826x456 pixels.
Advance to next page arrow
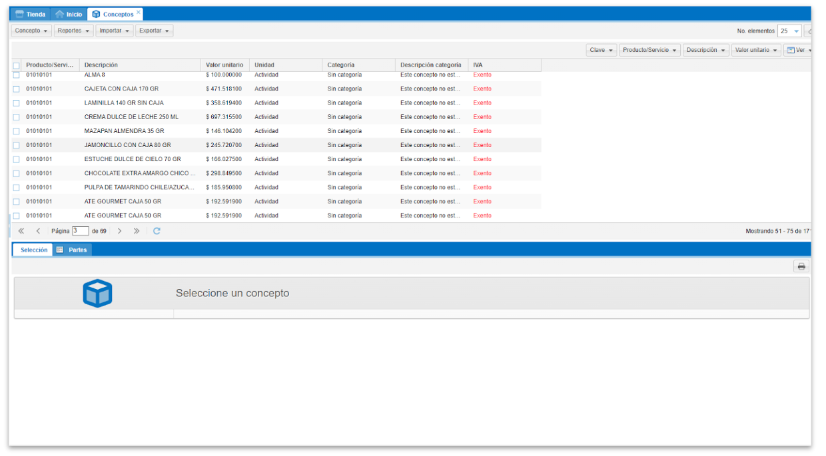coord(119,231)
